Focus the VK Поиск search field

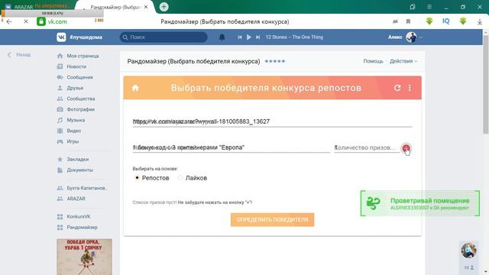point(164,37)
